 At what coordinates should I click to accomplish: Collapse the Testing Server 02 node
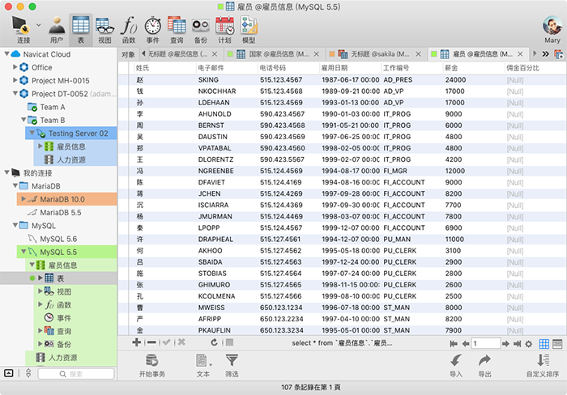click(32, 133)
